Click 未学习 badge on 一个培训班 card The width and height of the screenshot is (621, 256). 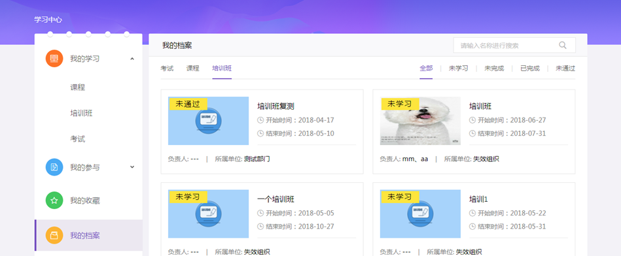[188, 197]
